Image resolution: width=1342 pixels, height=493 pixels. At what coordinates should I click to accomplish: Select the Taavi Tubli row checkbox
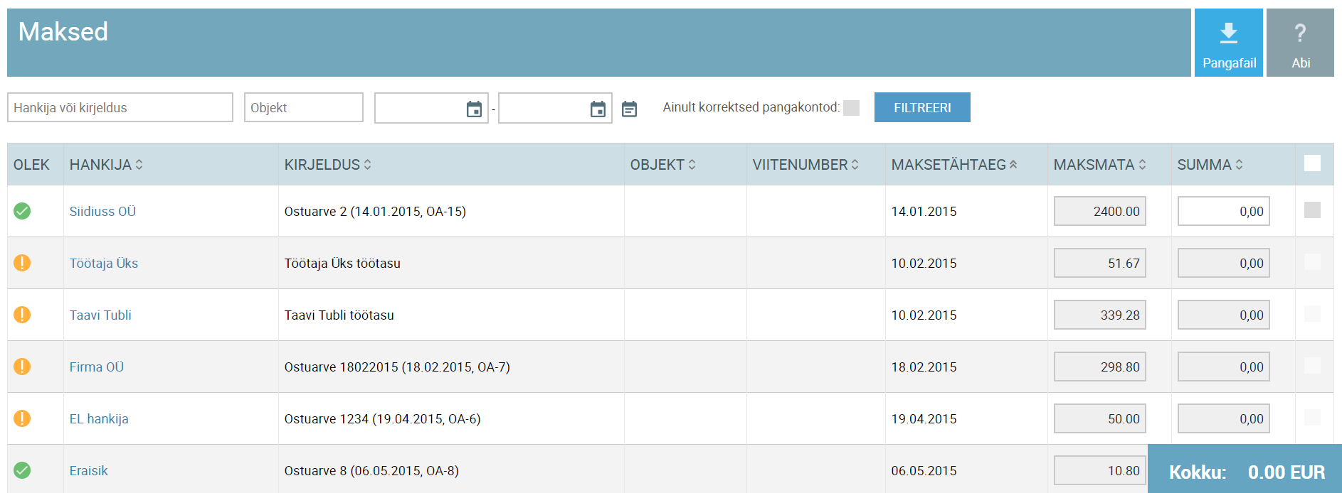1312,313
